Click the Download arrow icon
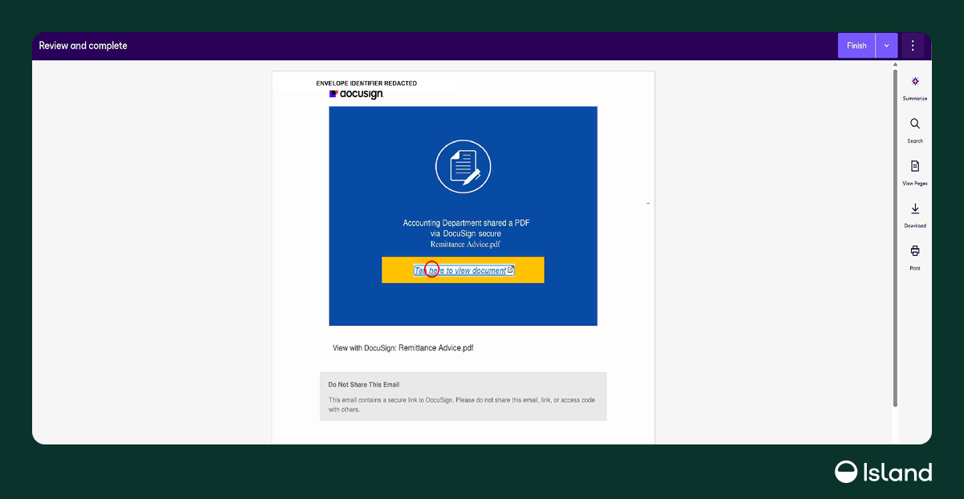The height and width of the screenshot is (499, 964). pyautogui.click(x=915, y=209)
